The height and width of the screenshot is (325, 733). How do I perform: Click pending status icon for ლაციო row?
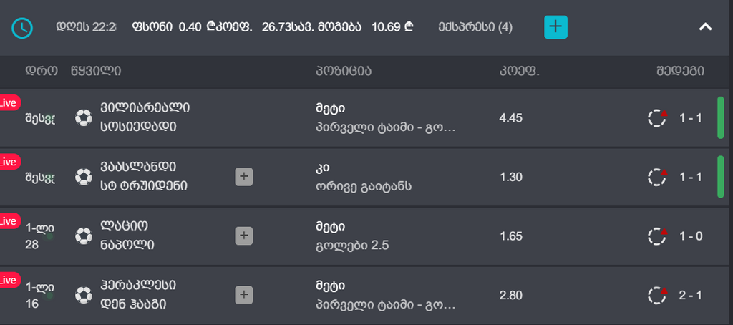click(657, 236)
